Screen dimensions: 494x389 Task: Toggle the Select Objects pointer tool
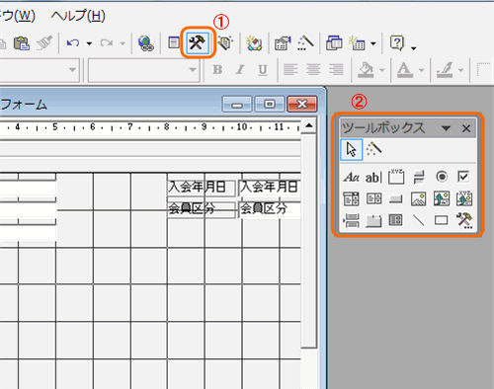pos(352,150)
